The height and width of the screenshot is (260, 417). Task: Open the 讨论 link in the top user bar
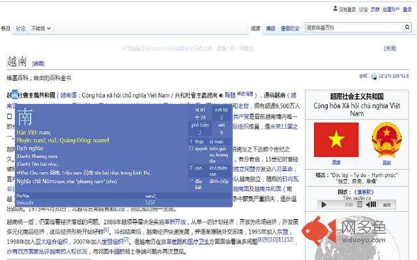[363, 10]
